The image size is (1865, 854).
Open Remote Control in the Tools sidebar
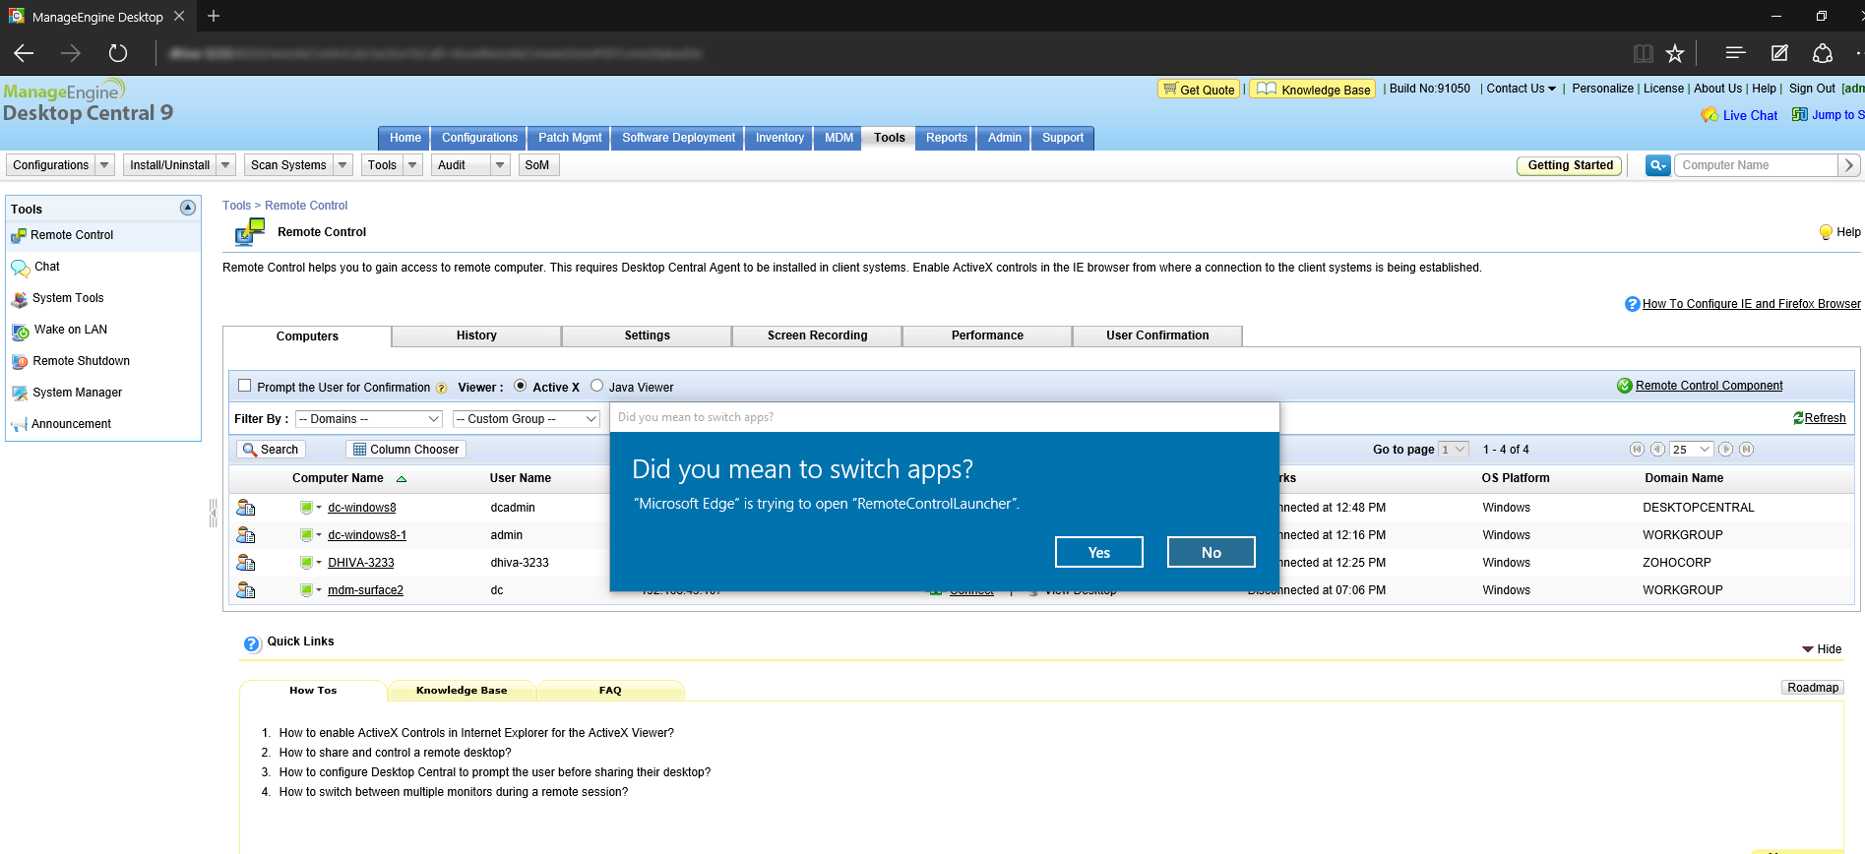pyautogui.click(x=72, y=235)
